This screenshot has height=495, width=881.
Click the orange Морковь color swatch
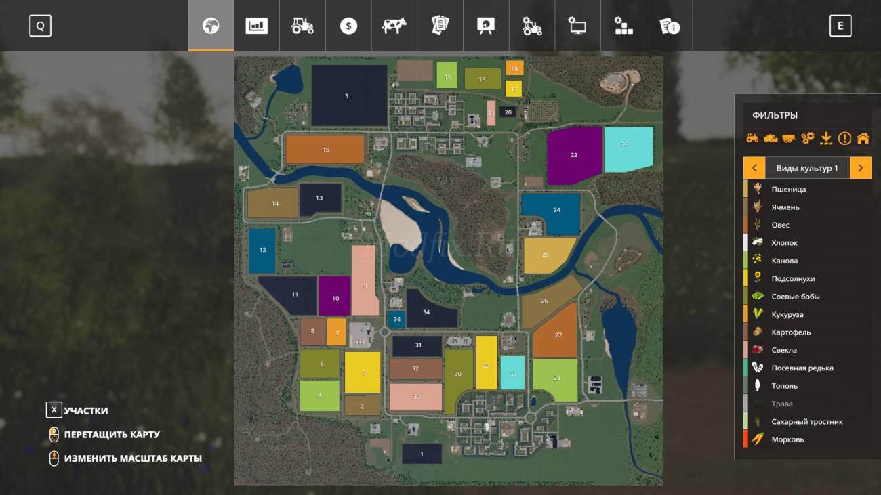pos(745,439)
